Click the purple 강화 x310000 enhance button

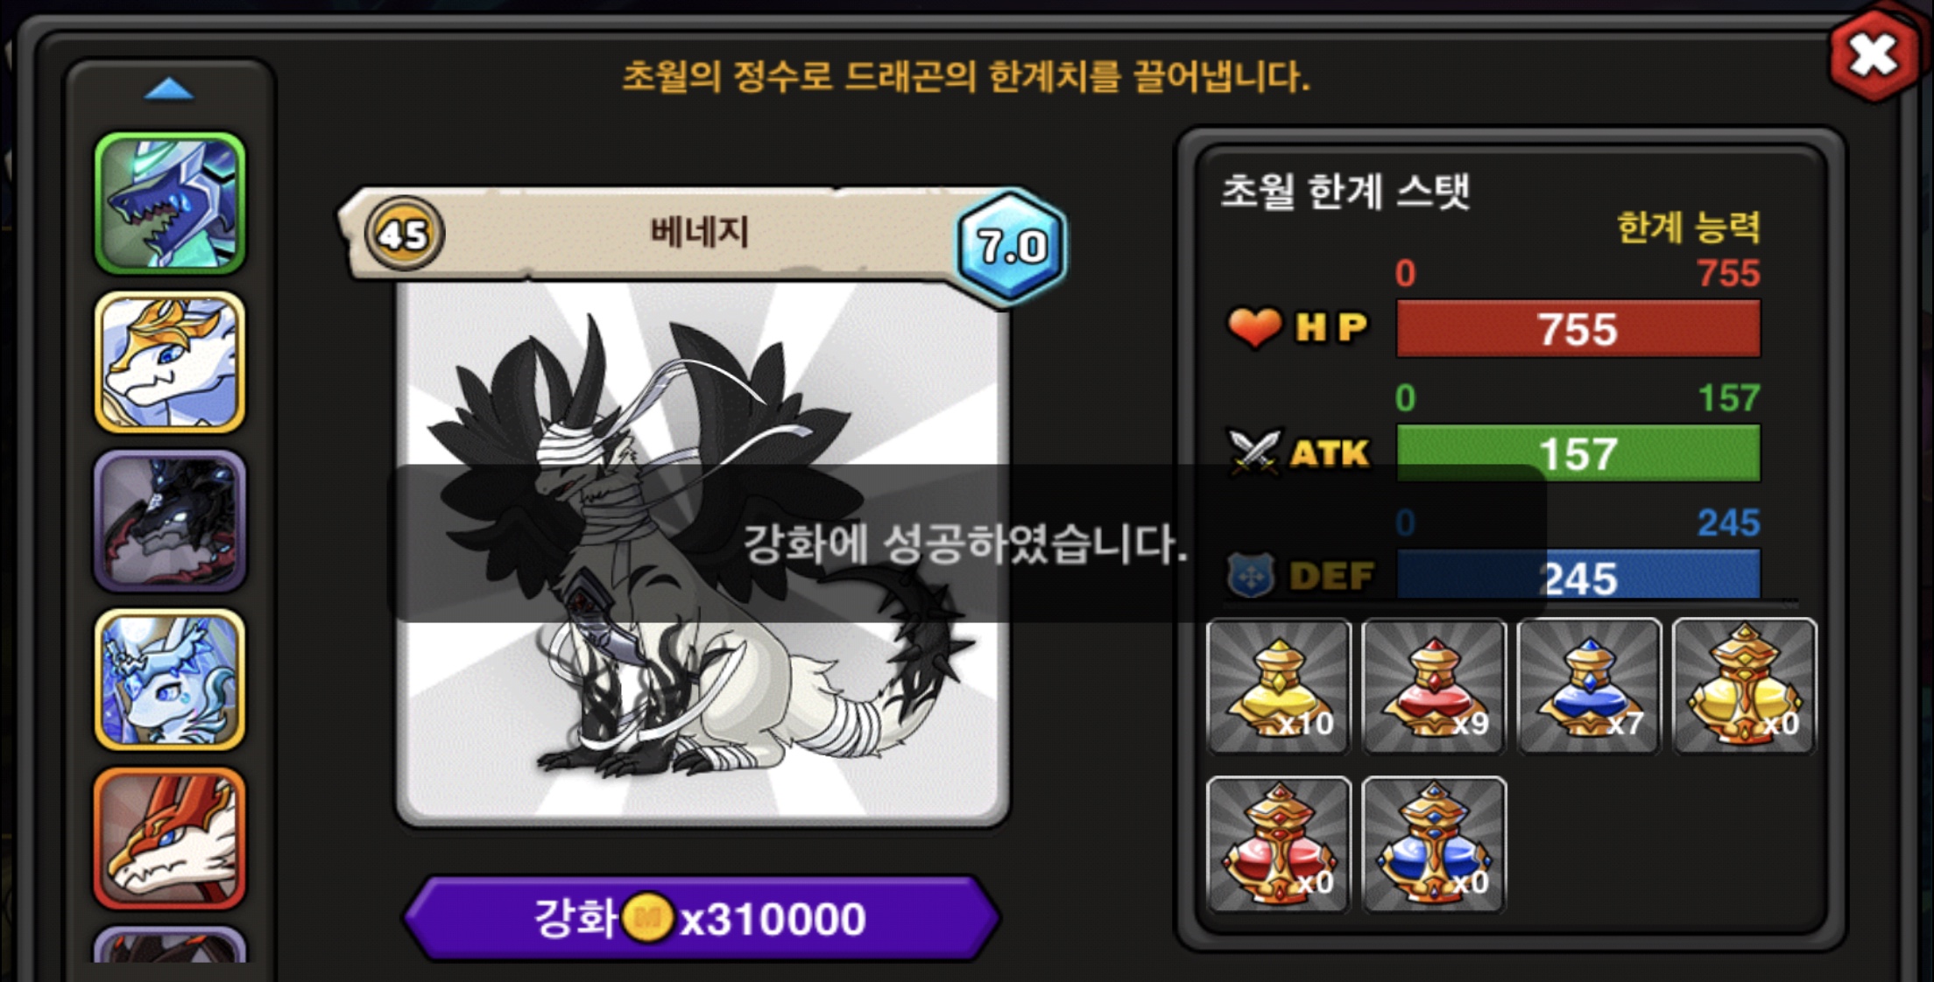click(x=702, y=919)
